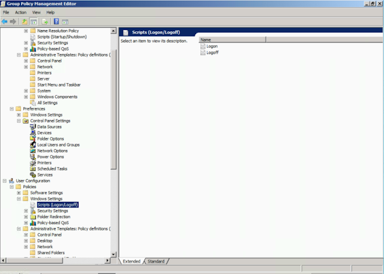Open the Help toolbar icon
Image resolution: width=384 pixels, height=274 pixels.
pyautogui.click(x=56, y=22)
